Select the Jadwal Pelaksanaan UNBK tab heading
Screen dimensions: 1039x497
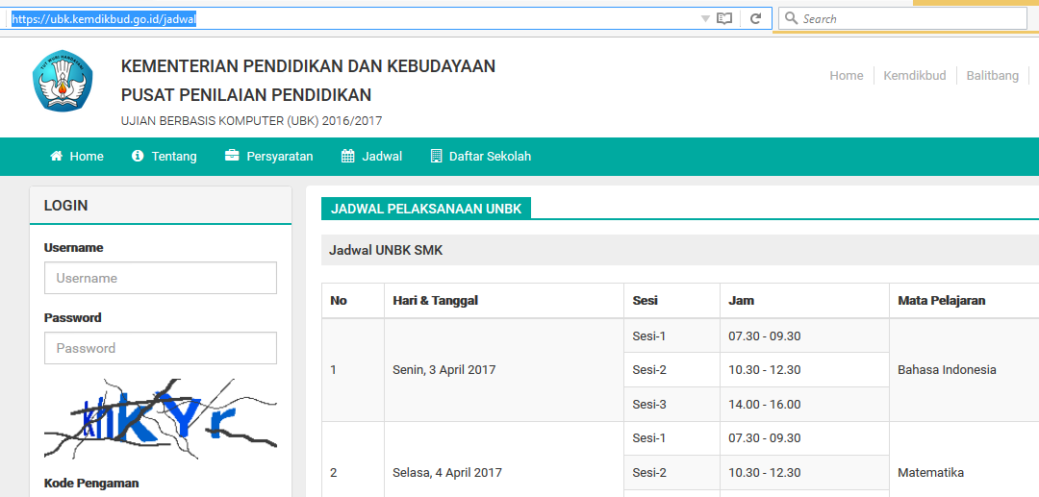pyautogui.click(x=426, y=210)
